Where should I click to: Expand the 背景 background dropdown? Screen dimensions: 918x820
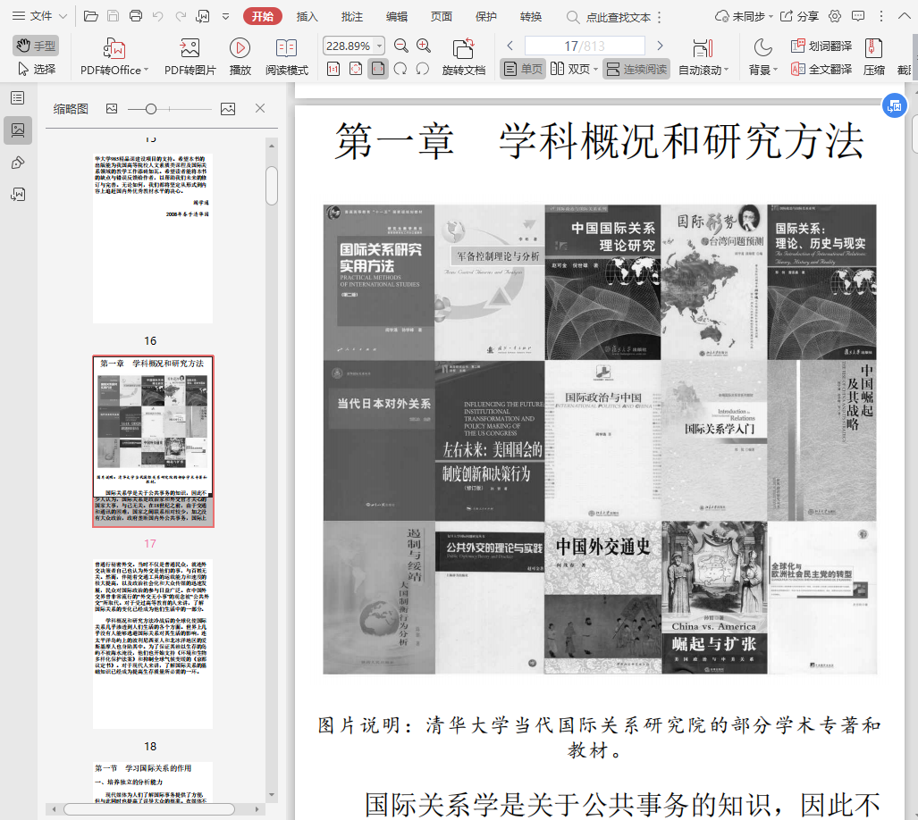click(x=762, y=70)
